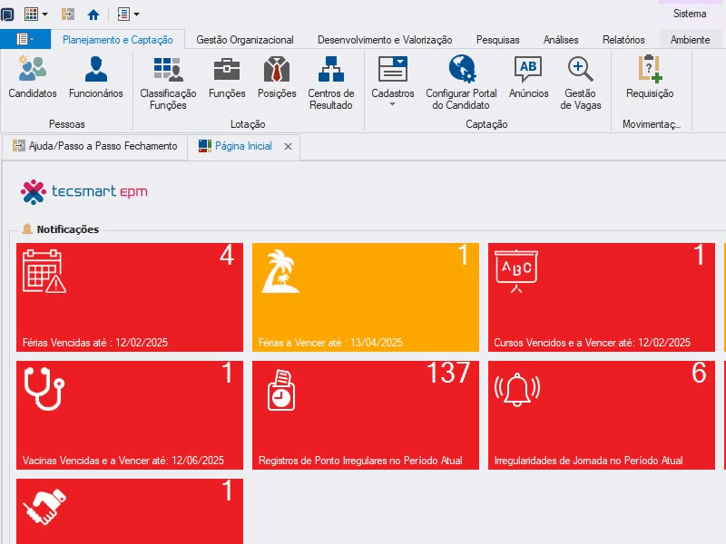
Task: Open Gestão de Vagas
Action: point(580,83)
